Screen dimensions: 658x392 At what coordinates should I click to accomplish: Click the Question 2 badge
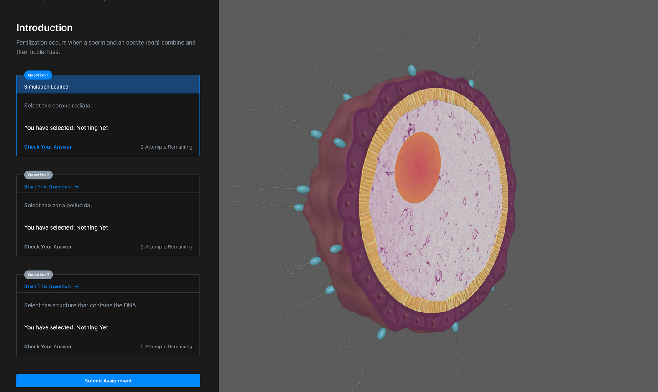[x=38, y=175]
